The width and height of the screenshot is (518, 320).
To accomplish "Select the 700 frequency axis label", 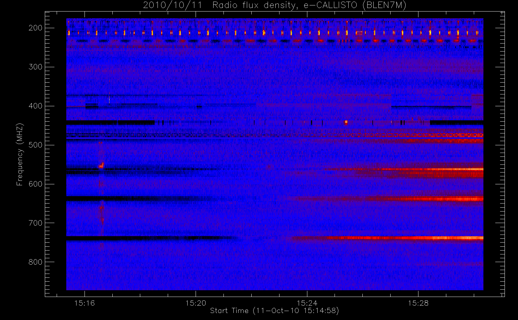I will click(x=36, y=223).
